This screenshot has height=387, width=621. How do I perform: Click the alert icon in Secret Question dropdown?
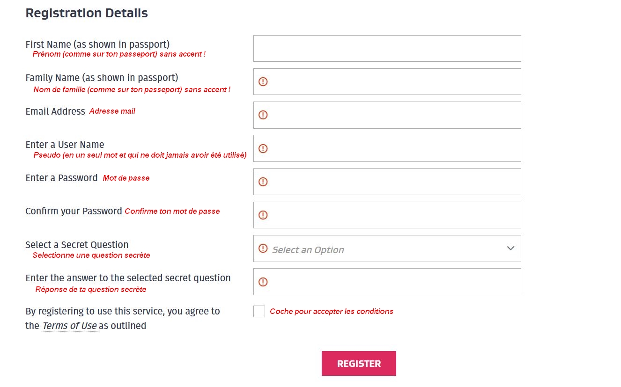tap(263, 248)
